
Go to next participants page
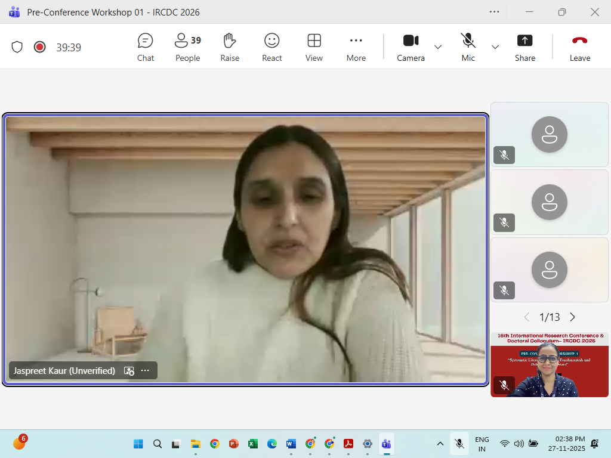[573, 317]
